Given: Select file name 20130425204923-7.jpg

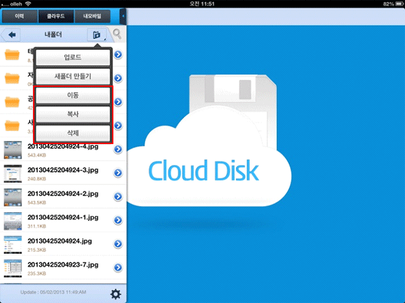Looking at the screenshot, I should pyautogui.click(x=63, y=265).
